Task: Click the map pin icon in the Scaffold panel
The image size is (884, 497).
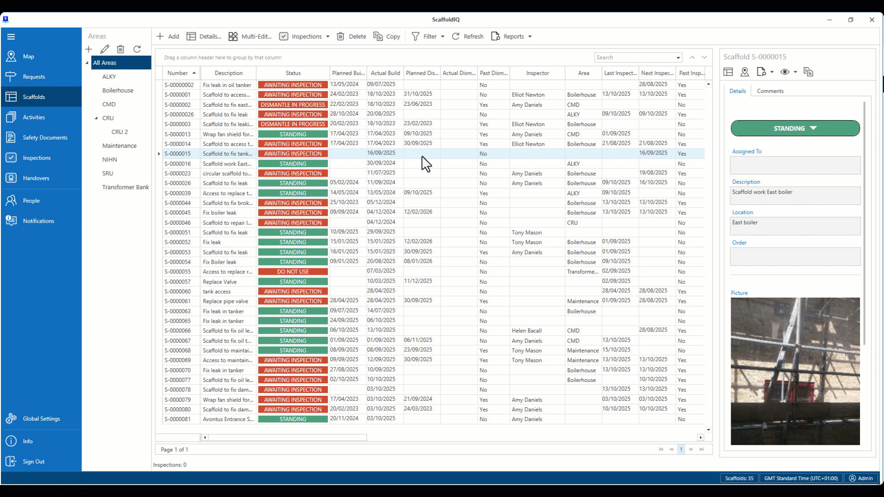Action: tap(745, 72)
